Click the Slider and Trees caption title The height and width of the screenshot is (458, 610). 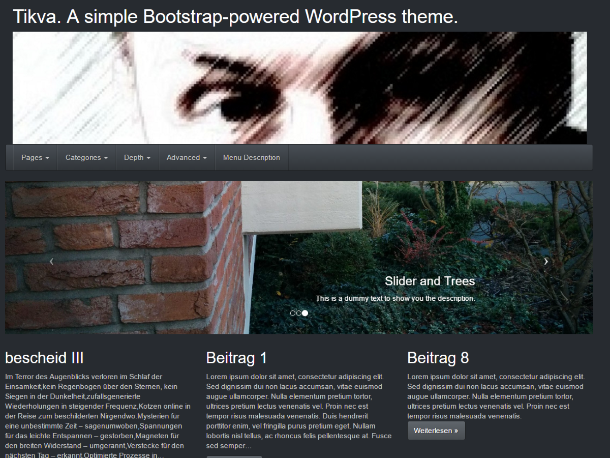430,280
